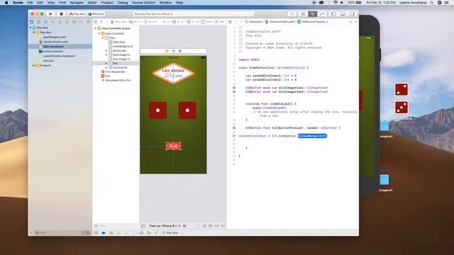This screenshot has width=454, height=255.
Task: Switch to the Assistant editor
Action: (312, 14)
